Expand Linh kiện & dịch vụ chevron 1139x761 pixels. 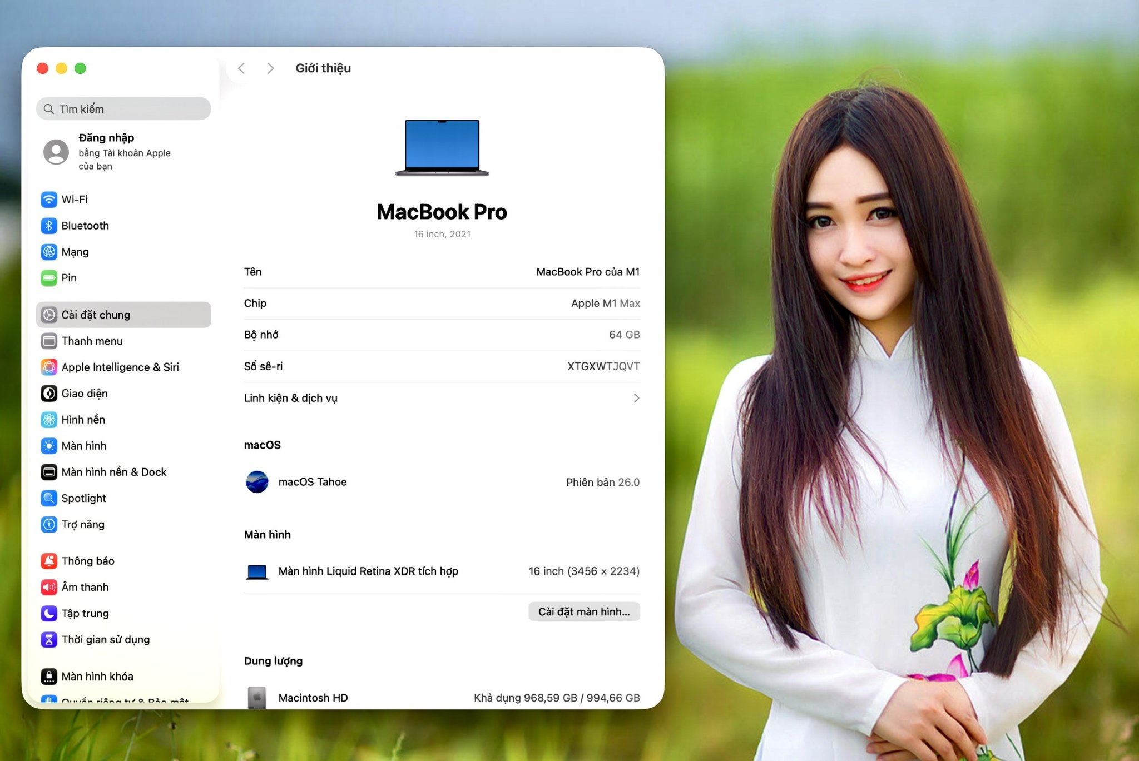tap(636, 398)
